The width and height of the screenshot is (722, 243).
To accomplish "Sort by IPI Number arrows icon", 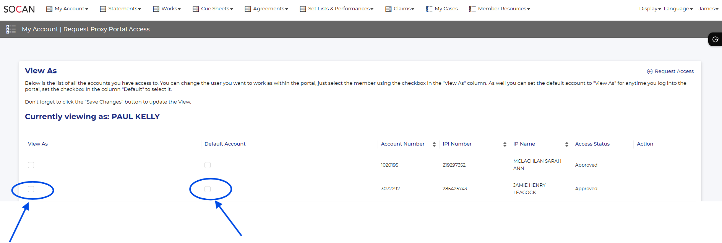I will click(x=505, y=144).
